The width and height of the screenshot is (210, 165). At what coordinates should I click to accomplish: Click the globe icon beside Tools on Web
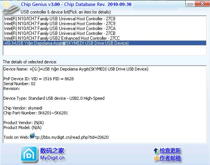32,136
